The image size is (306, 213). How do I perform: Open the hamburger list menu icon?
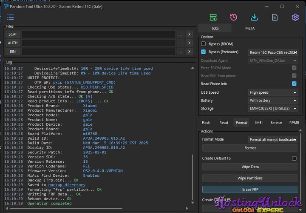pos(10,17)
